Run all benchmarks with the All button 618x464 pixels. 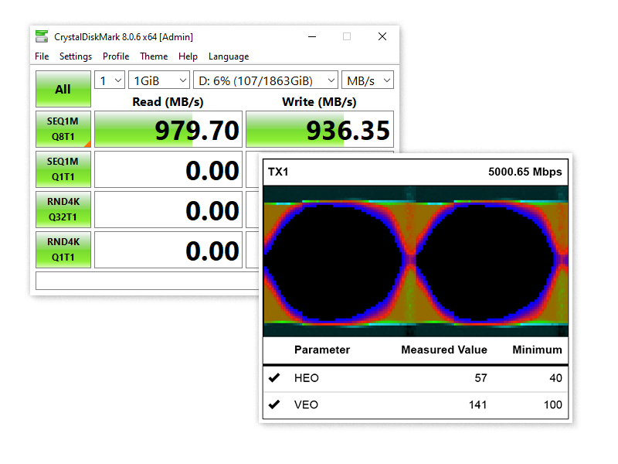pos(63,90)
